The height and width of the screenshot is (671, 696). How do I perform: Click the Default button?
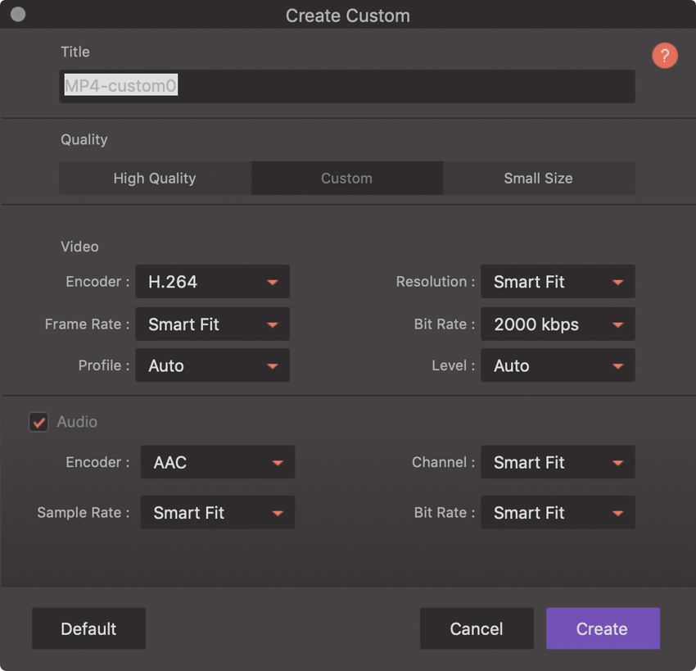point(88,629)
